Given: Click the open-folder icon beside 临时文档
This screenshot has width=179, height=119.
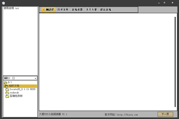Looking at the screenshot, I should pyautogui.click(x=6, y=86).
